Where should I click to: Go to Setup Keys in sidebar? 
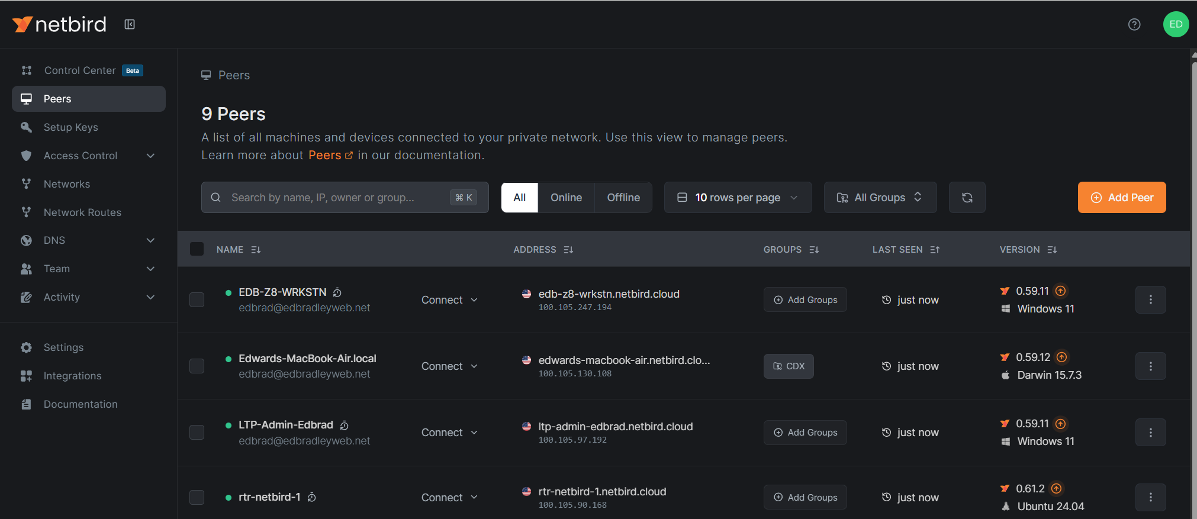[70, 127]
